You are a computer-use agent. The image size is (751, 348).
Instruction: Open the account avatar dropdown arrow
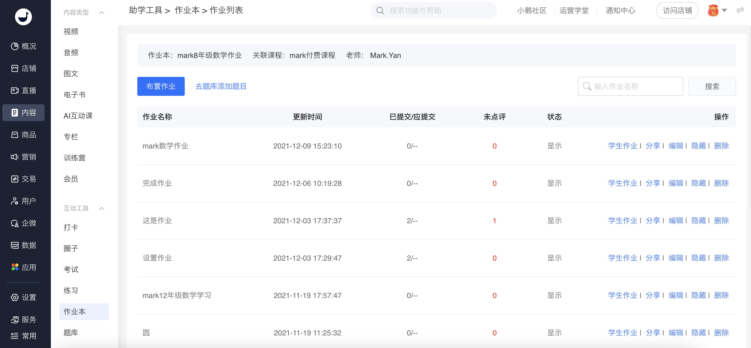pos(724,11)
